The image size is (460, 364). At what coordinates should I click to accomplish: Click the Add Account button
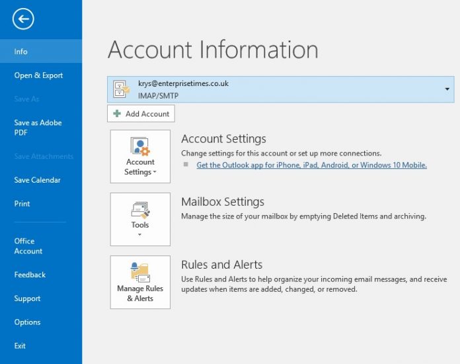point(141,113)
